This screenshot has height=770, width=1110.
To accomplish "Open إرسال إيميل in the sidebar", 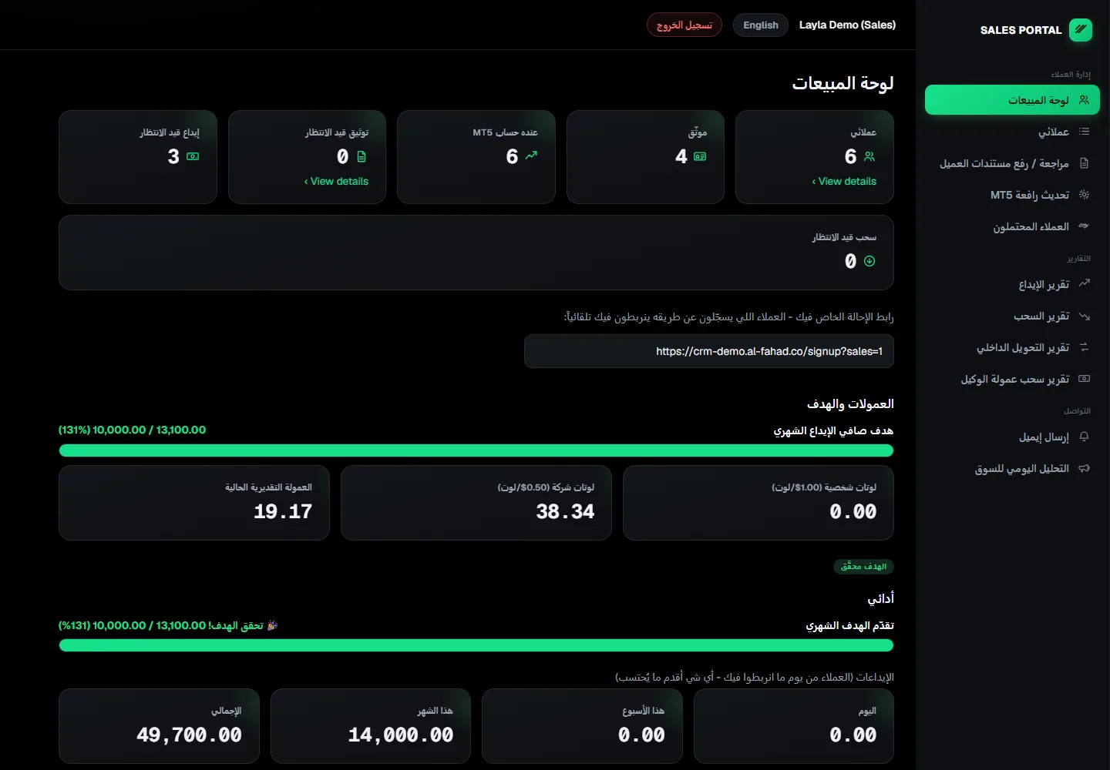I will 1012,437.
